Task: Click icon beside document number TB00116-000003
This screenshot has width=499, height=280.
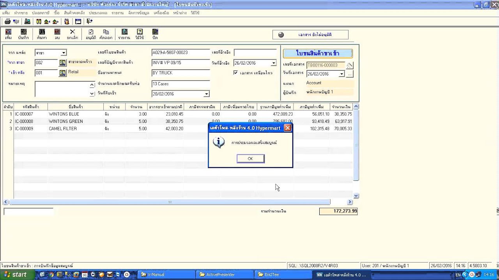Action: [x=350, y=65]
